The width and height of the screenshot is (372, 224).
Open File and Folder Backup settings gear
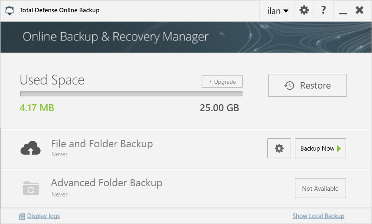279,149
